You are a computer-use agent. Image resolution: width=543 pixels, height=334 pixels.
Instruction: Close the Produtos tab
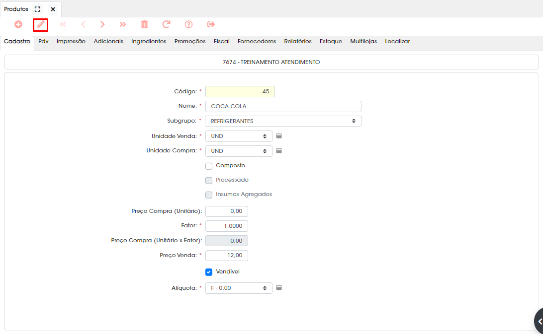click(x=53, y=9)
